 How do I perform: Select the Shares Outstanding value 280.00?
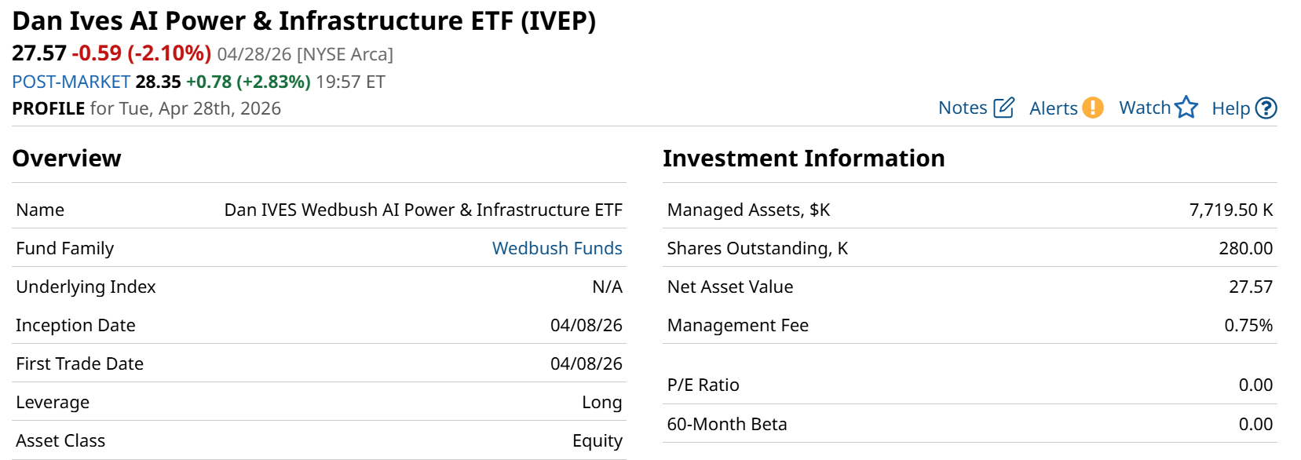click(1245, 248)
